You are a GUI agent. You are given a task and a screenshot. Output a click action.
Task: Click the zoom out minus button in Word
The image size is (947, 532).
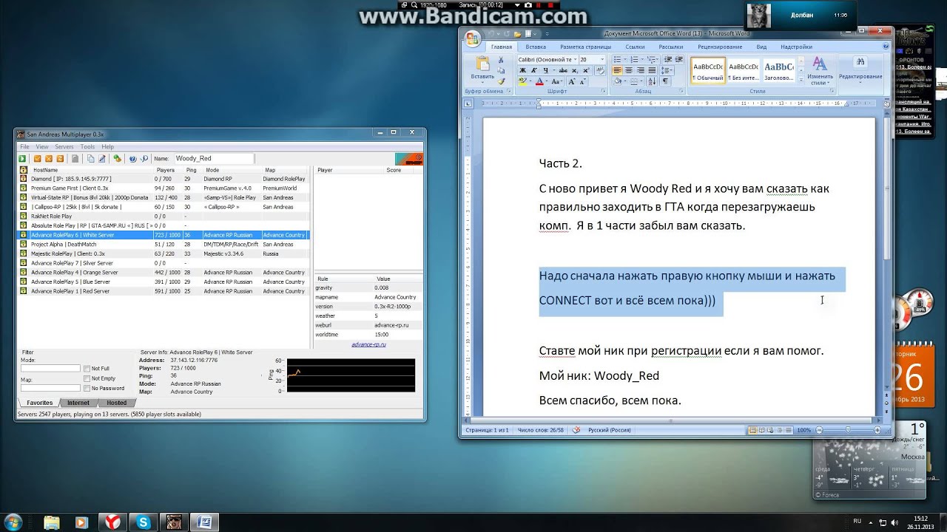tap(819, 430)
